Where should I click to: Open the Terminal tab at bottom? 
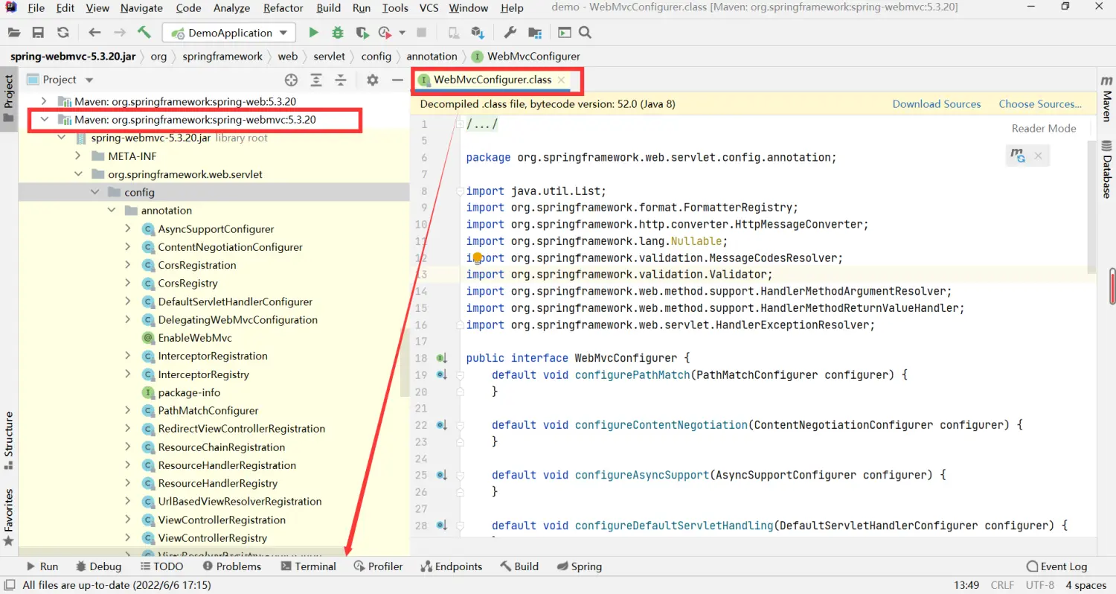tap(309, 566)
